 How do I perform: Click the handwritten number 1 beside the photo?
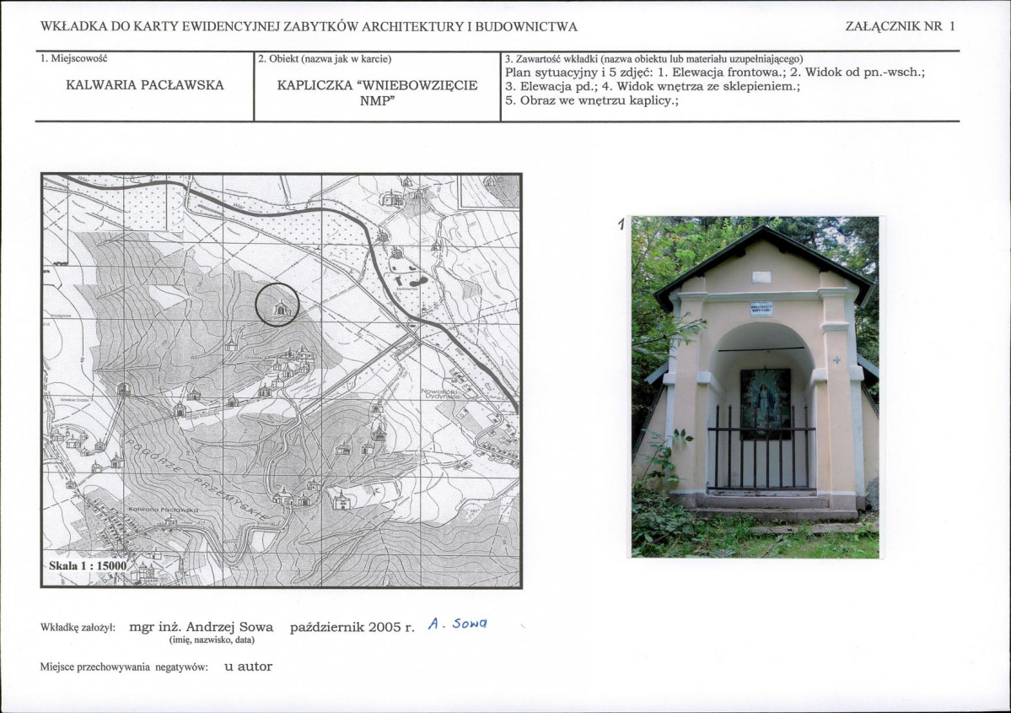click(x=621, y=224)
